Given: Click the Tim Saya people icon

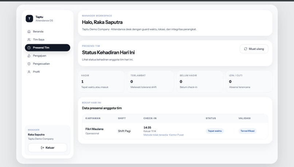Looking at the screenshot, I should (x=29, y=39).
